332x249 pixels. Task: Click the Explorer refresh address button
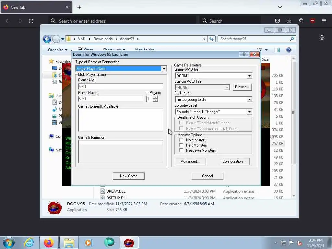pyautogui.click(x=211, y=39)
